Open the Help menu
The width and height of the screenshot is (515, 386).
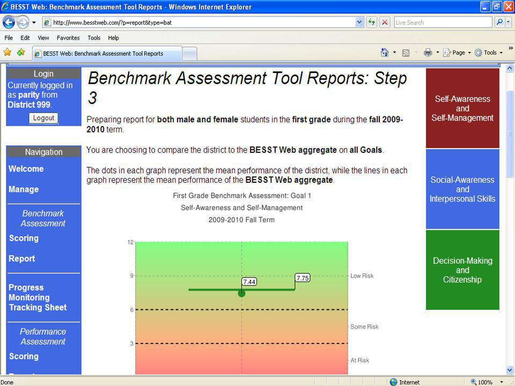tap(113, 38)
